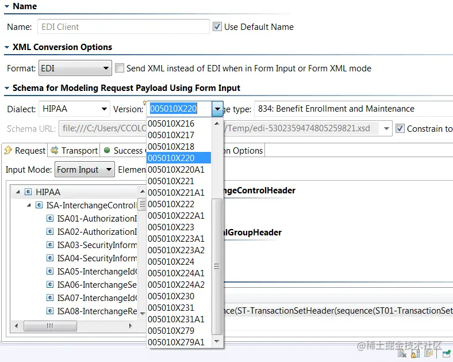Toggle the scroll lock icon with padlock
The image size is (453, 362).
coord(415,353)
